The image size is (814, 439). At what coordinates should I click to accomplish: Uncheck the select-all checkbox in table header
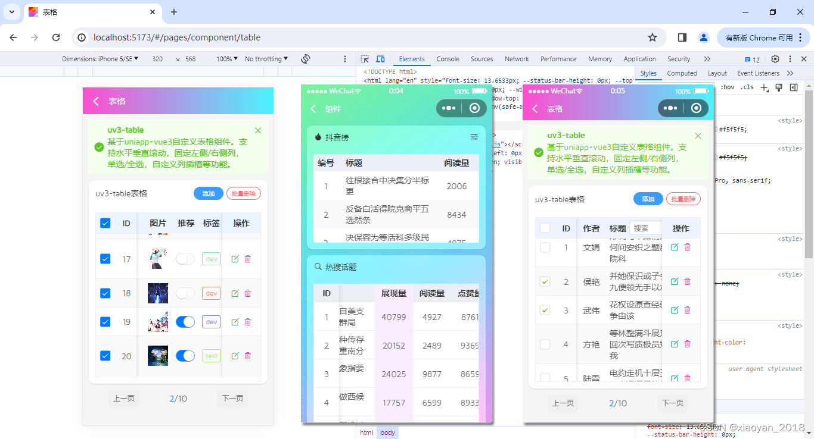[x=105, y=223]
